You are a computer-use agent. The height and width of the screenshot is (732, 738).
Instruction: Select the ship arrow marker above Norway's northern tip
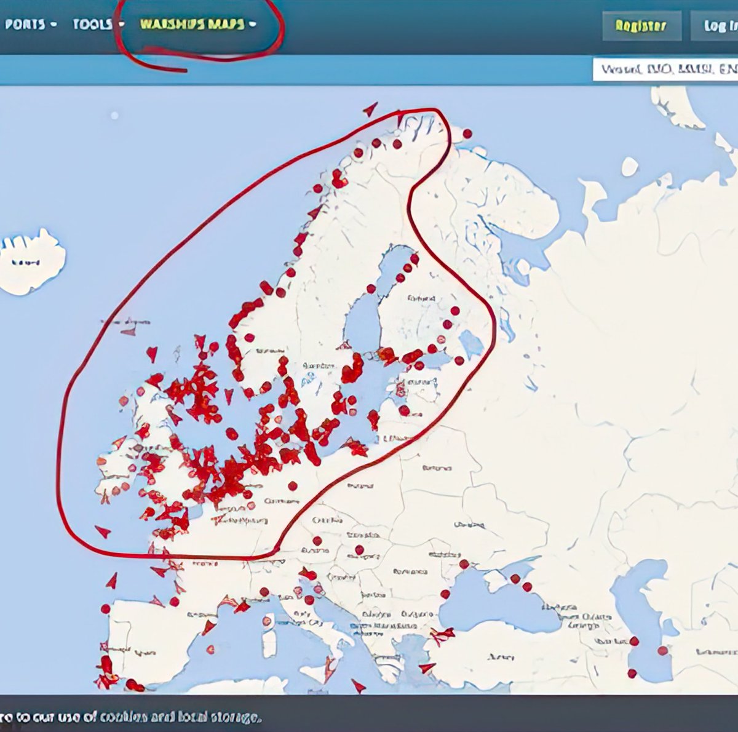point(370,109)
